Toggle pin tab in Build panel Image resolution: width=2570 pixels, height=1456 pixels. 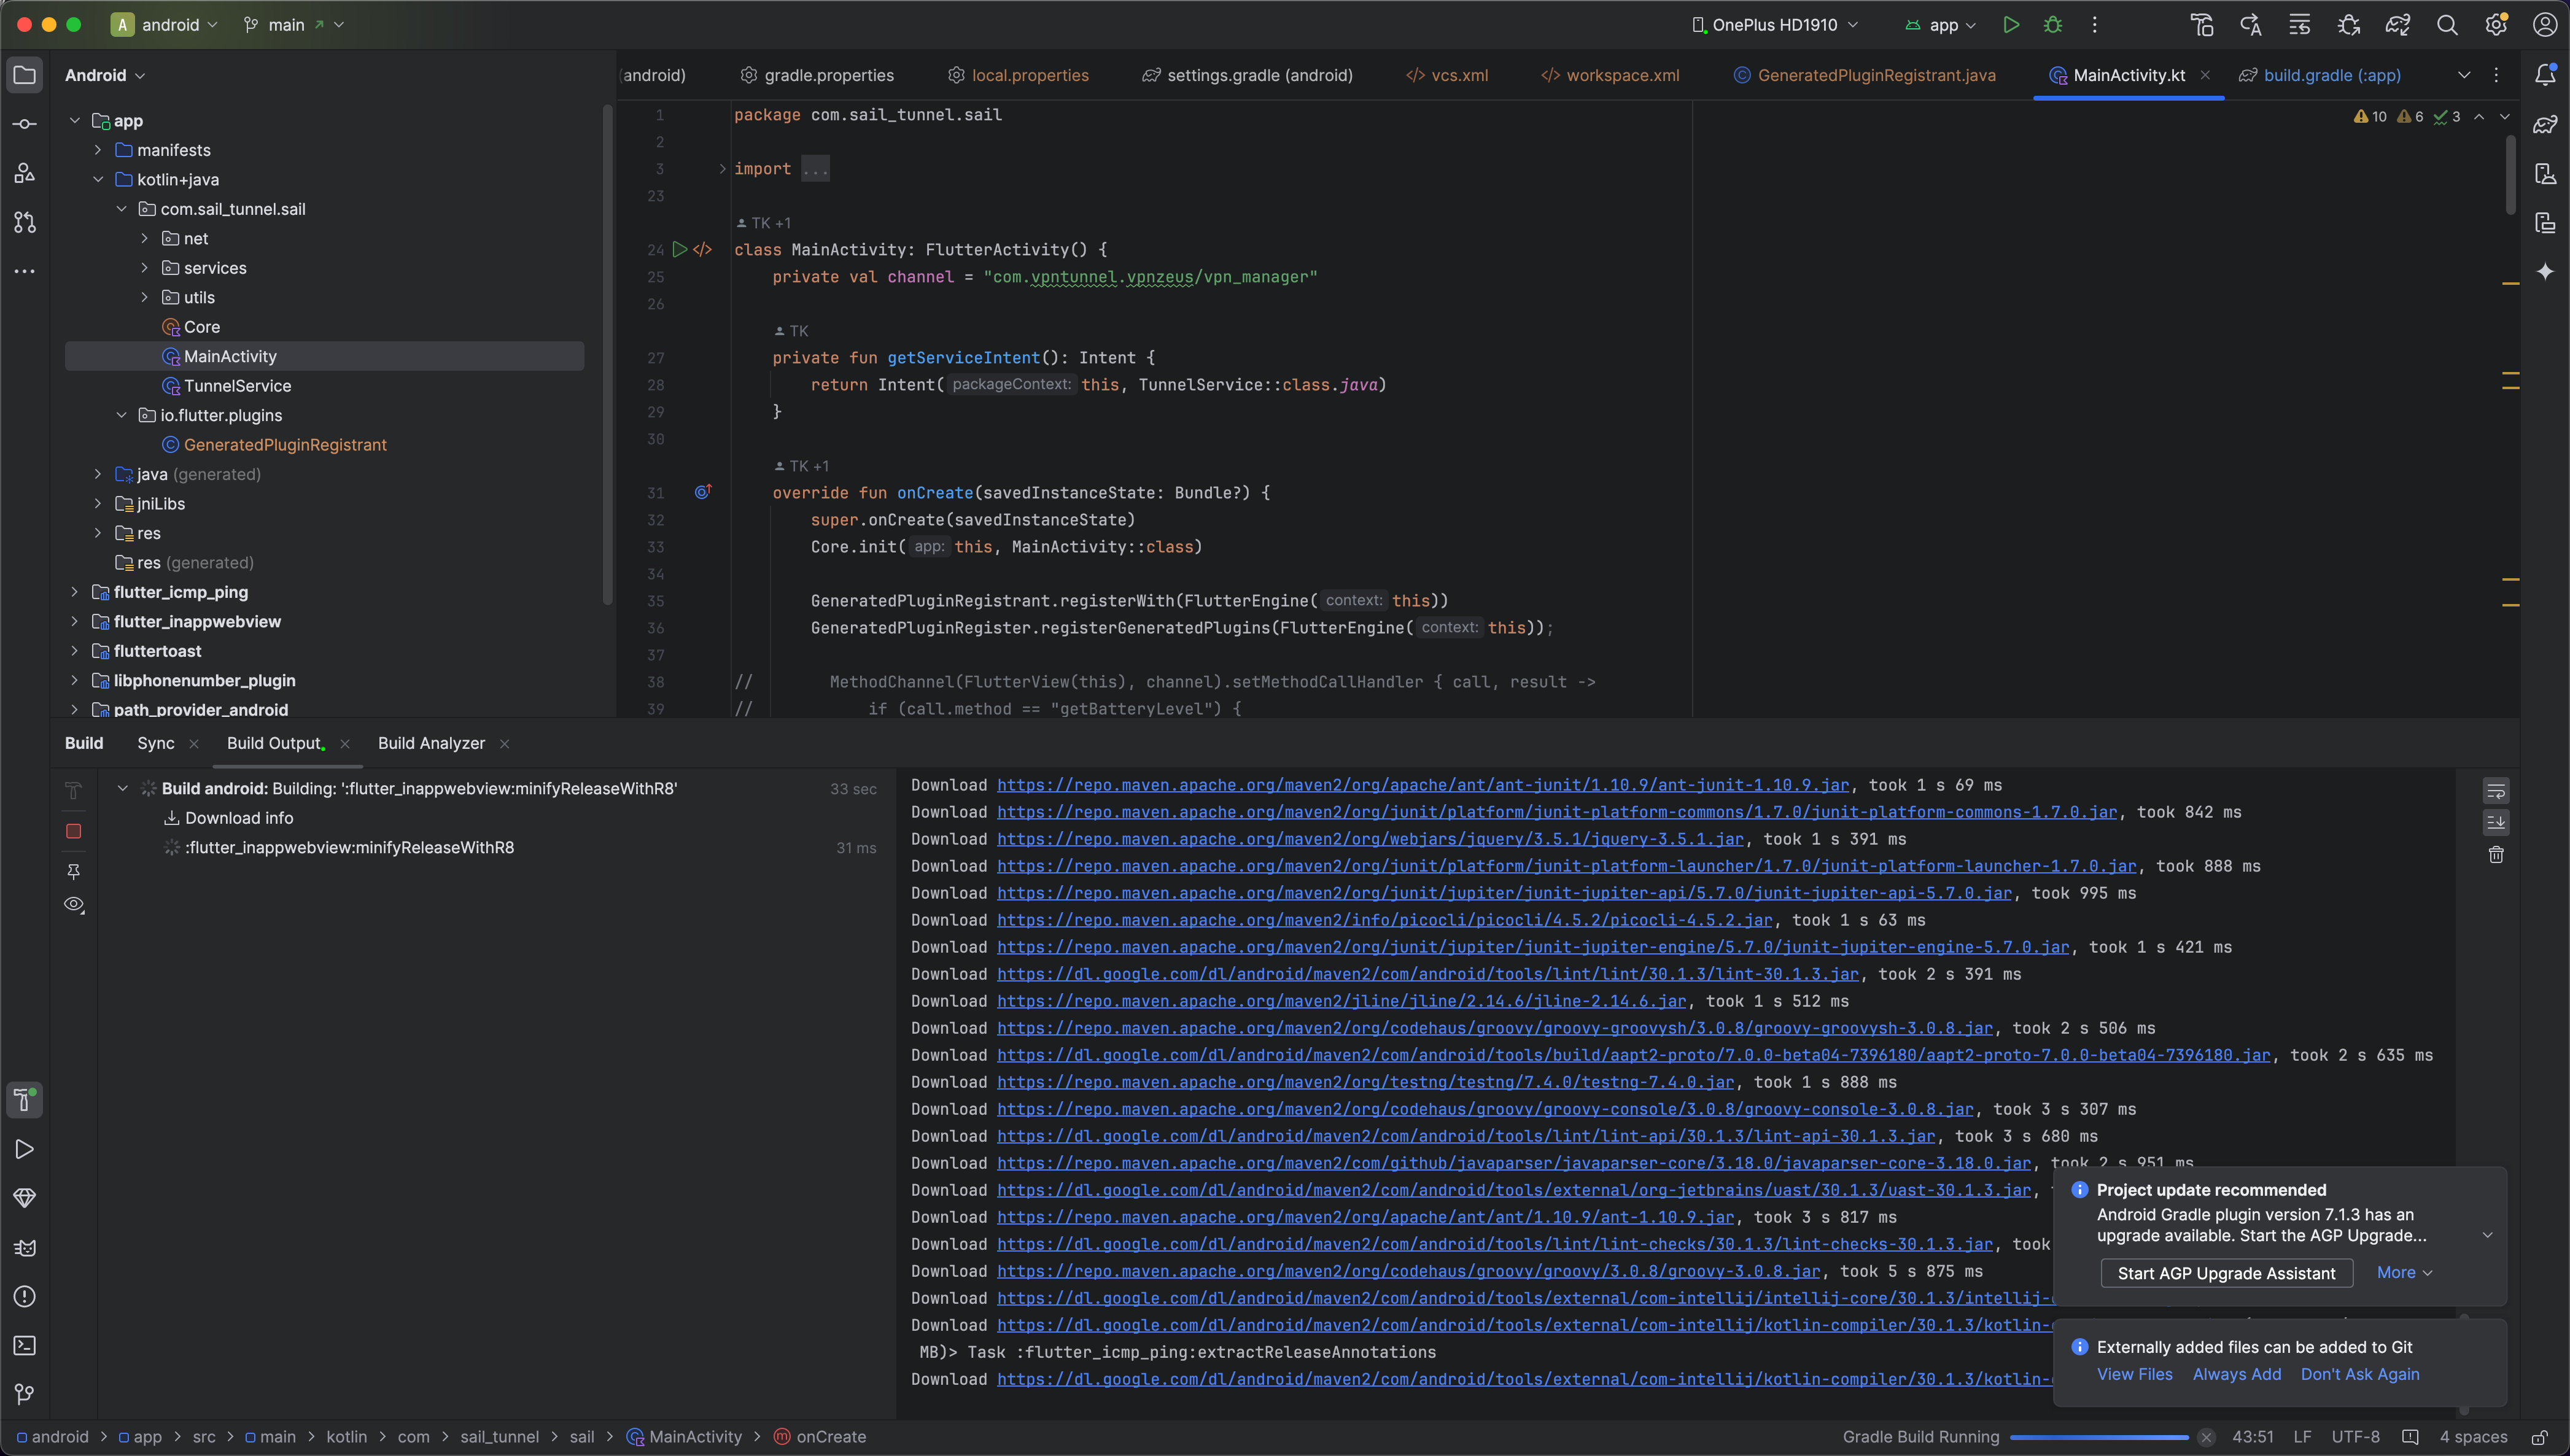click(73, 871)
